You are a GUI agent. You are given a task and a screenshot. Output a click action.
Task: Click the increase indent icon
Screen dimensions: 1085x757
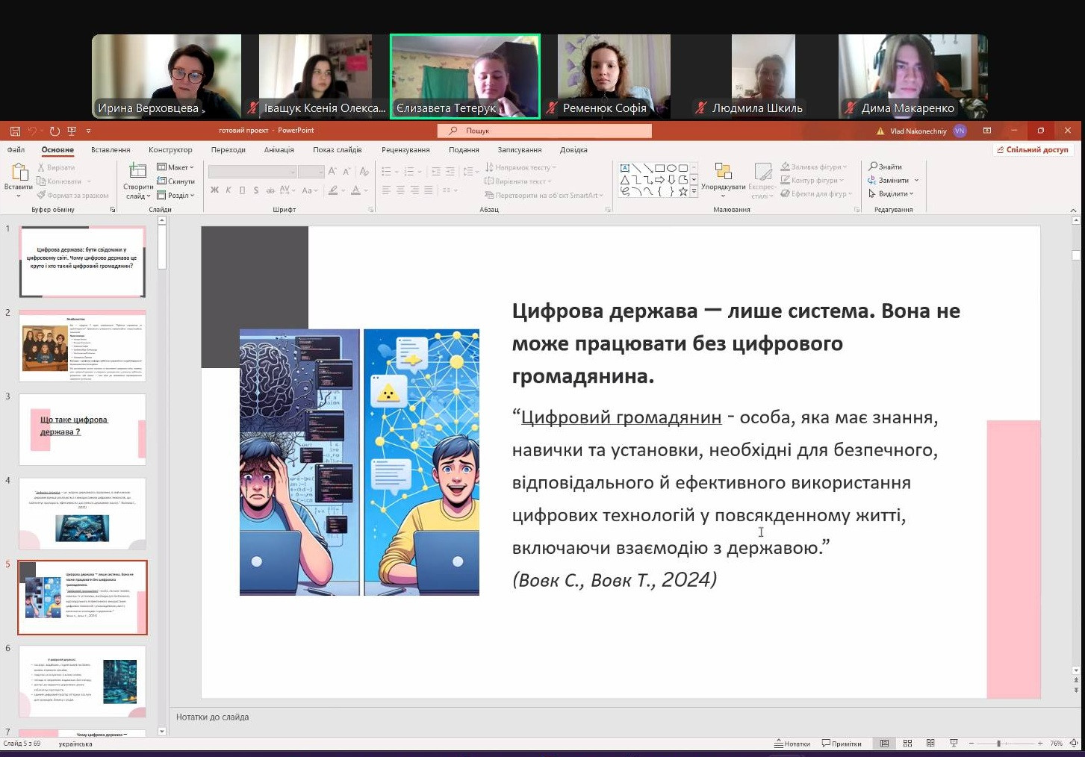[450, 172]
